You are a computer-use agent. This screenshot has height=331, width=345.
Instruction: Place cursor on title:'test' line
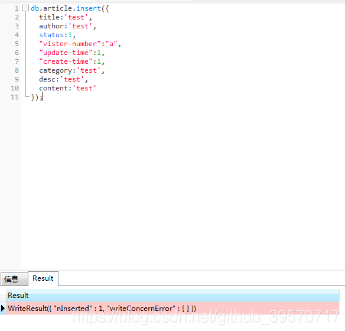(66, 17)
